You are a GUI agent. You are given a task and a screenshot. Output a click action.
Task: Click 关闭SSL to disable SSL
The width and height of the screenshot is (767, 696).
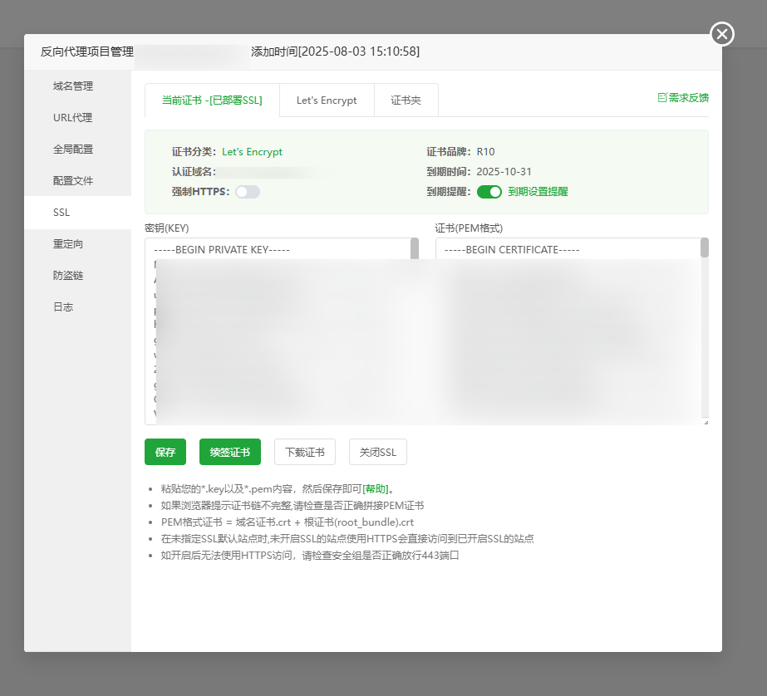[x=378, y=452]
